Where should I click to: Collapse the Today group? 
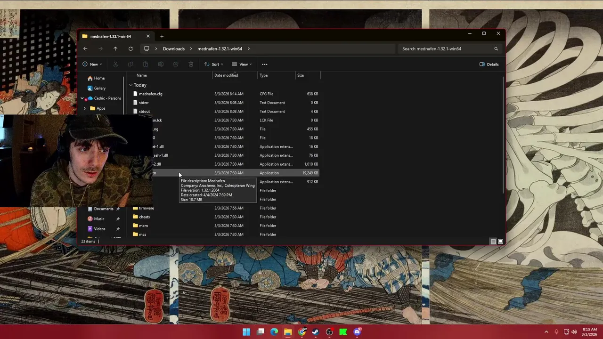point(130,85)
